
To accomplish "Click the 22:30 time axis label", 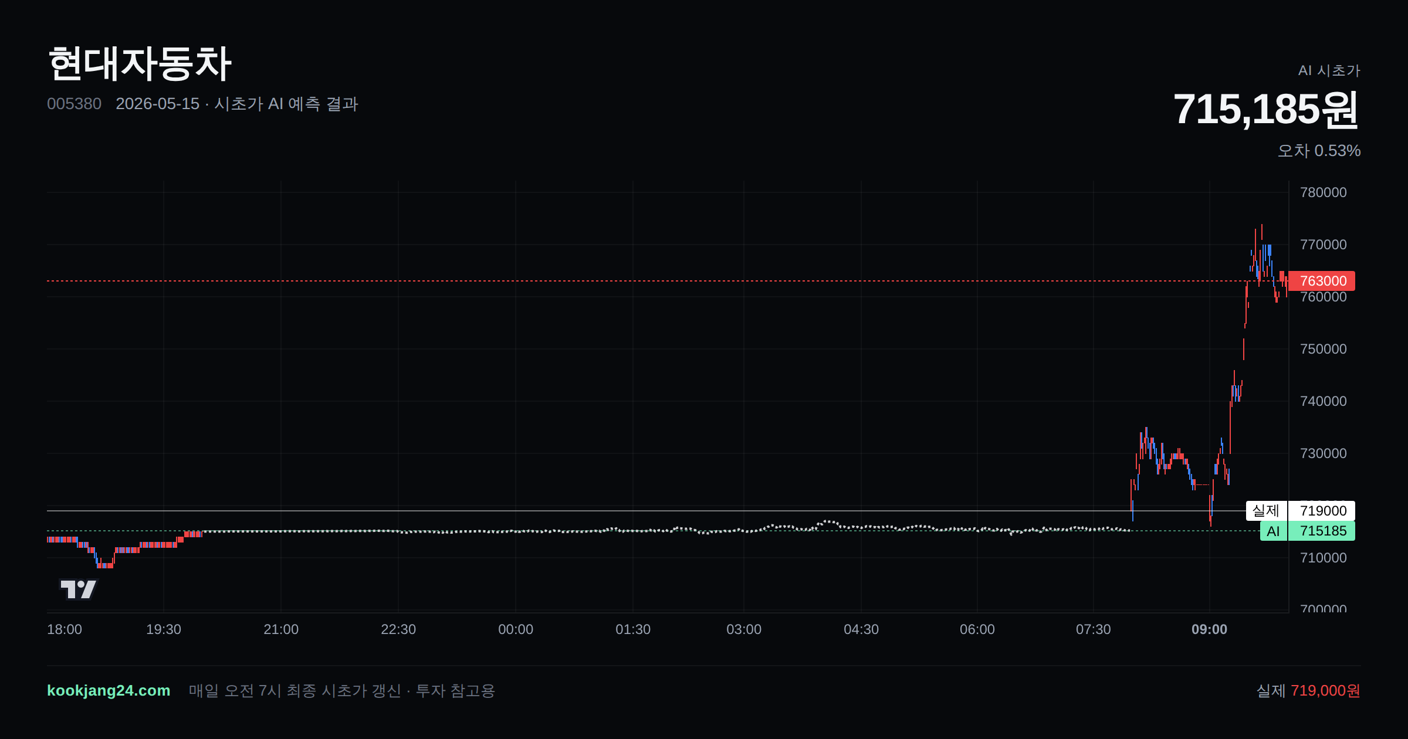I will click(x=398, y=629).
